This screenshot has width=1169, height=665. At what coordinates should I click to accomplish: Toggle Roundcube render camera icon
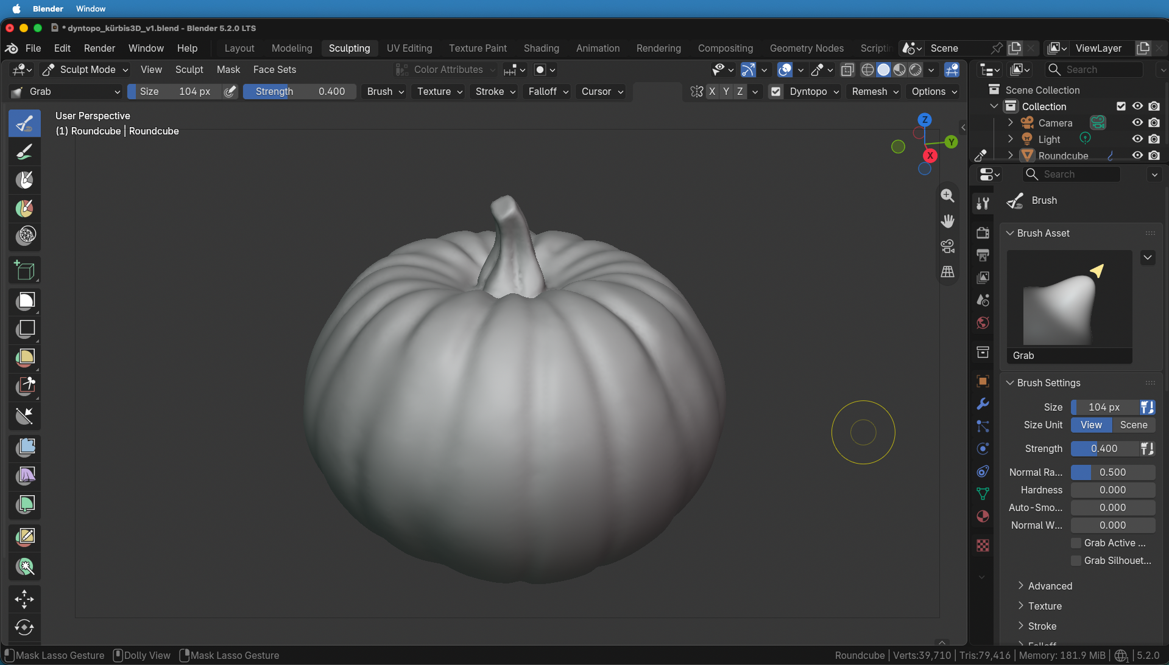click(1154, 155)
